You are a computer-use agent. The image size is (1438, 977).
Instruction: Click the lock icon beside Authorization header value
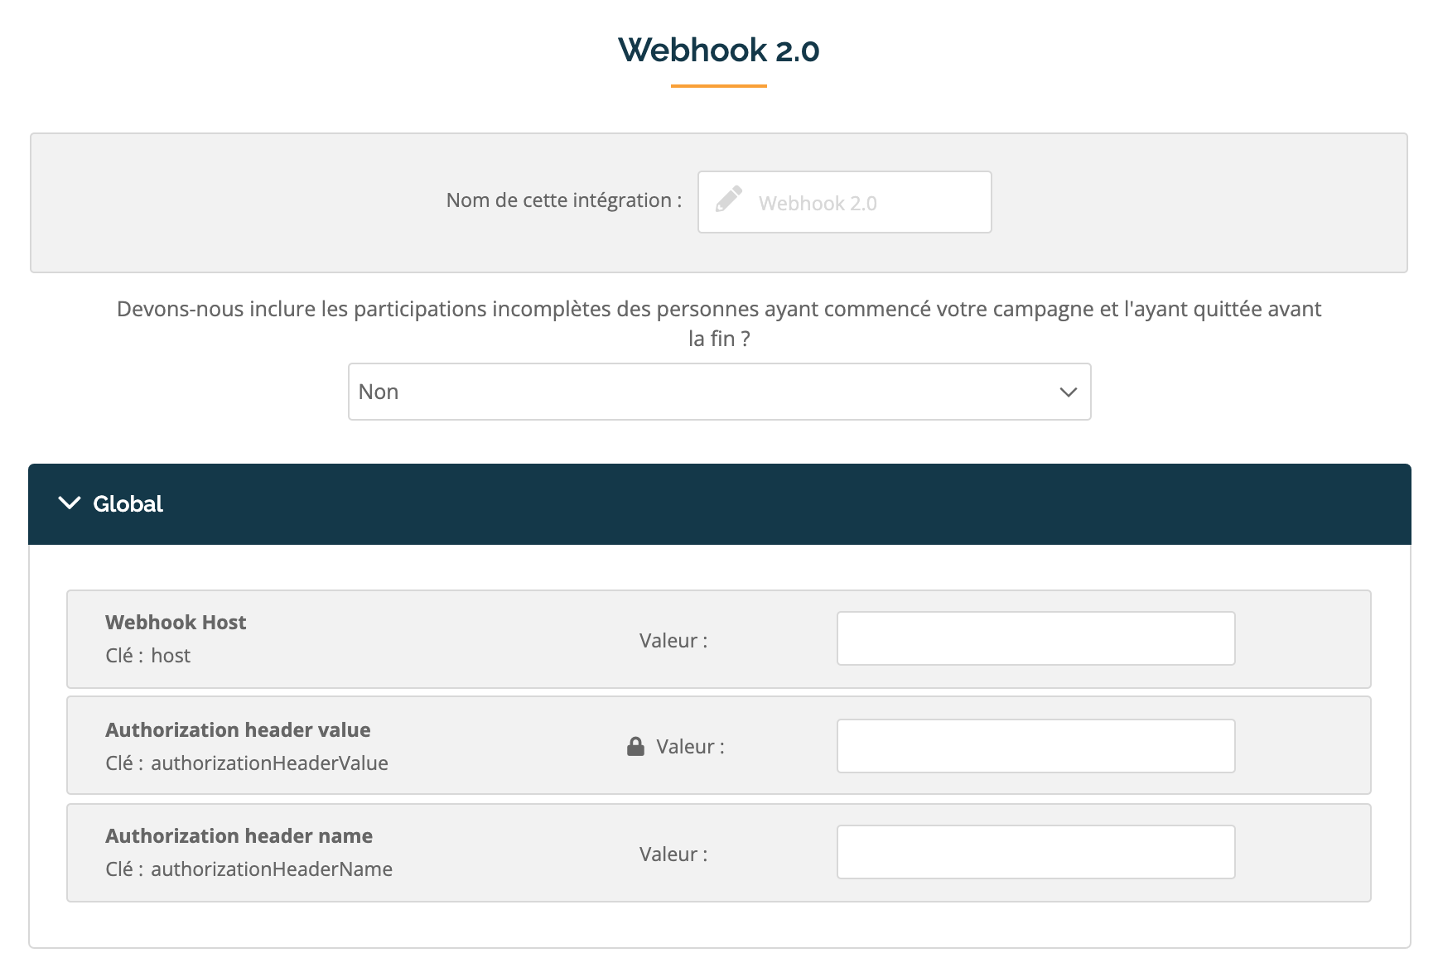635,746
